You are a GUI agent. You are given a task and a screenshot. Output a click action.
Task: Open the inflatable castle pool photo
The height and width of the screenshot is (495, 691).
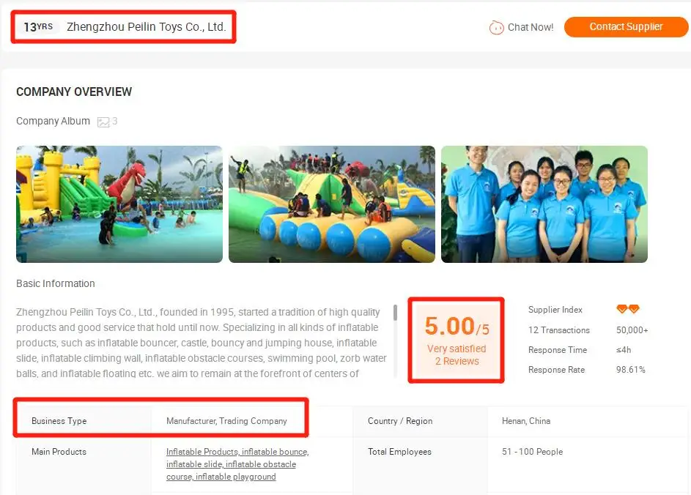coord(119,204)
